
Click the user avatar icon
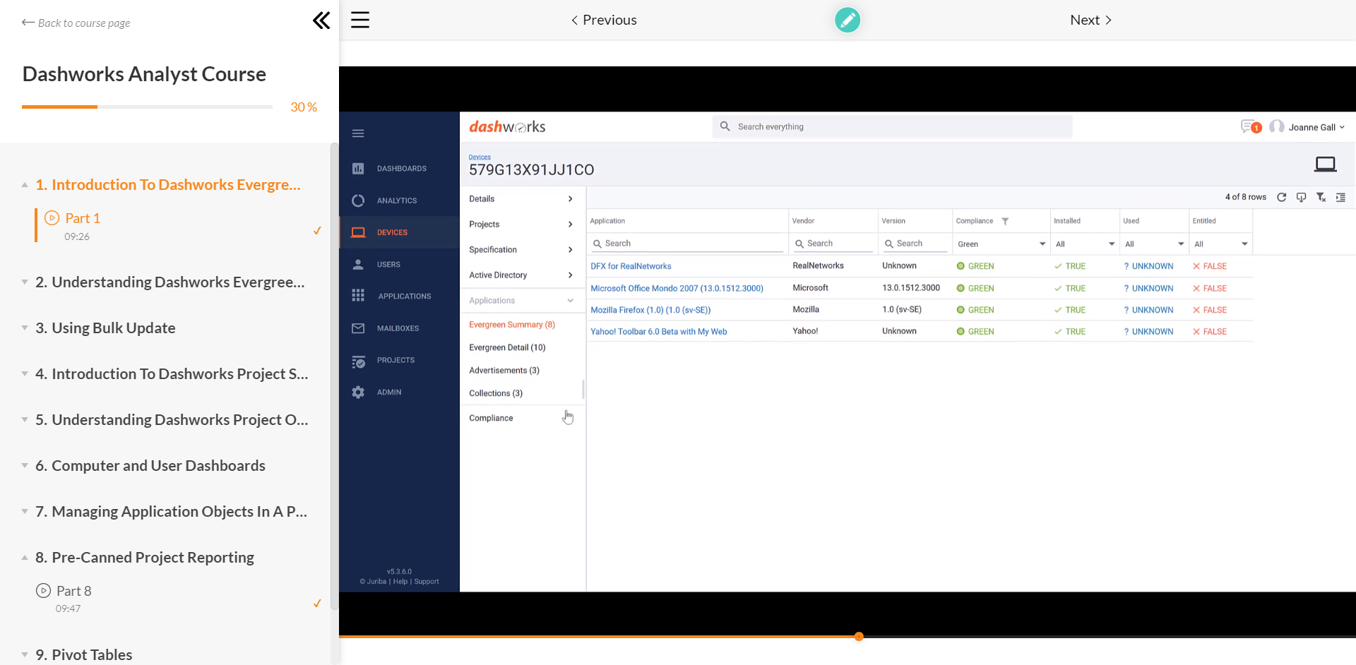pyautogui.click(x=1276, y=127)
